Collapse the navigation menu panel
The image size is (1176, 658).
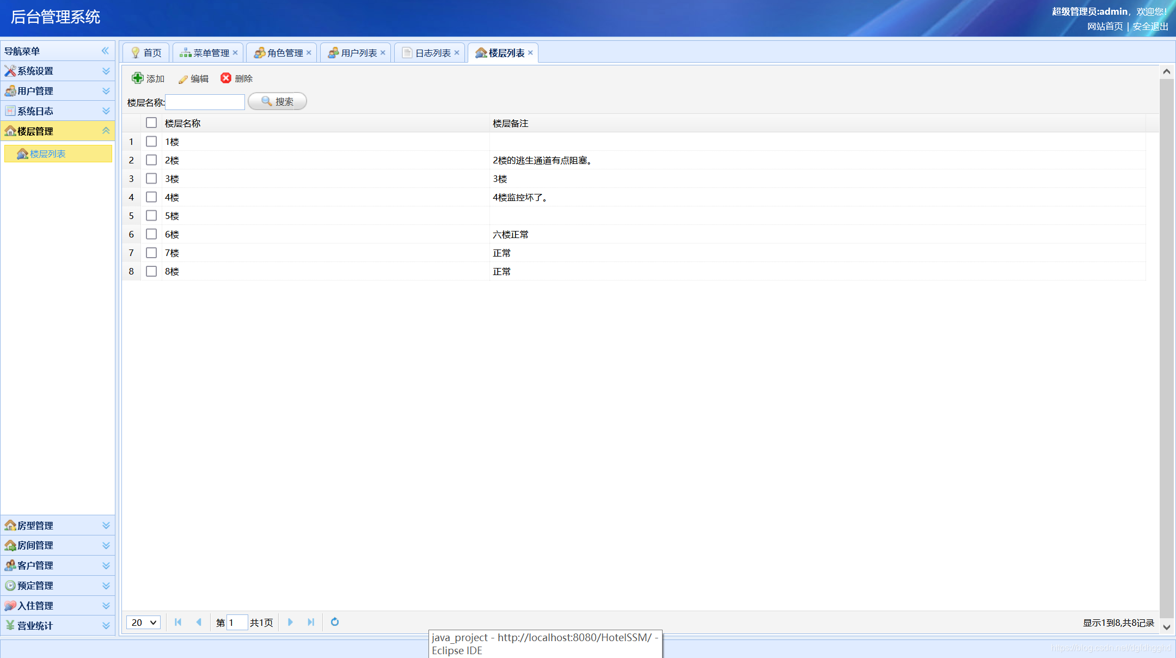[x=105, y=51]
